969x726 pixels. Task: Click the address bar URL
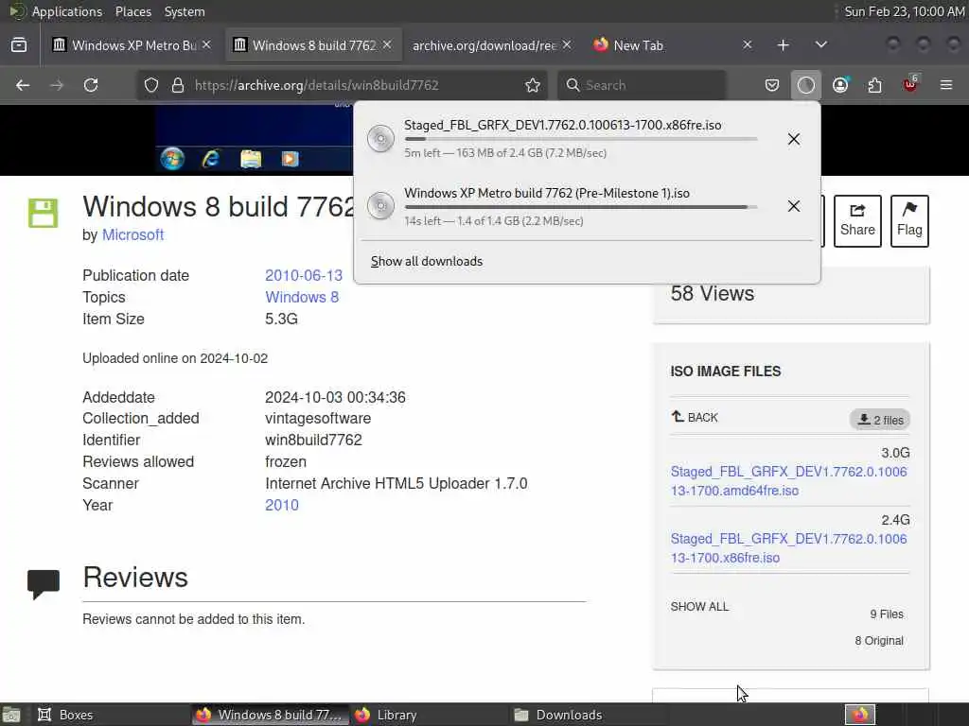(x=316, y=85)
